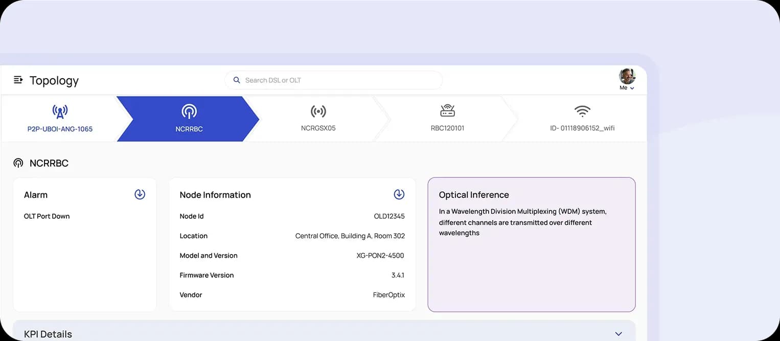Click the Vendor value FiberOptix
This screenshot has width=780, height=341.
389,295
